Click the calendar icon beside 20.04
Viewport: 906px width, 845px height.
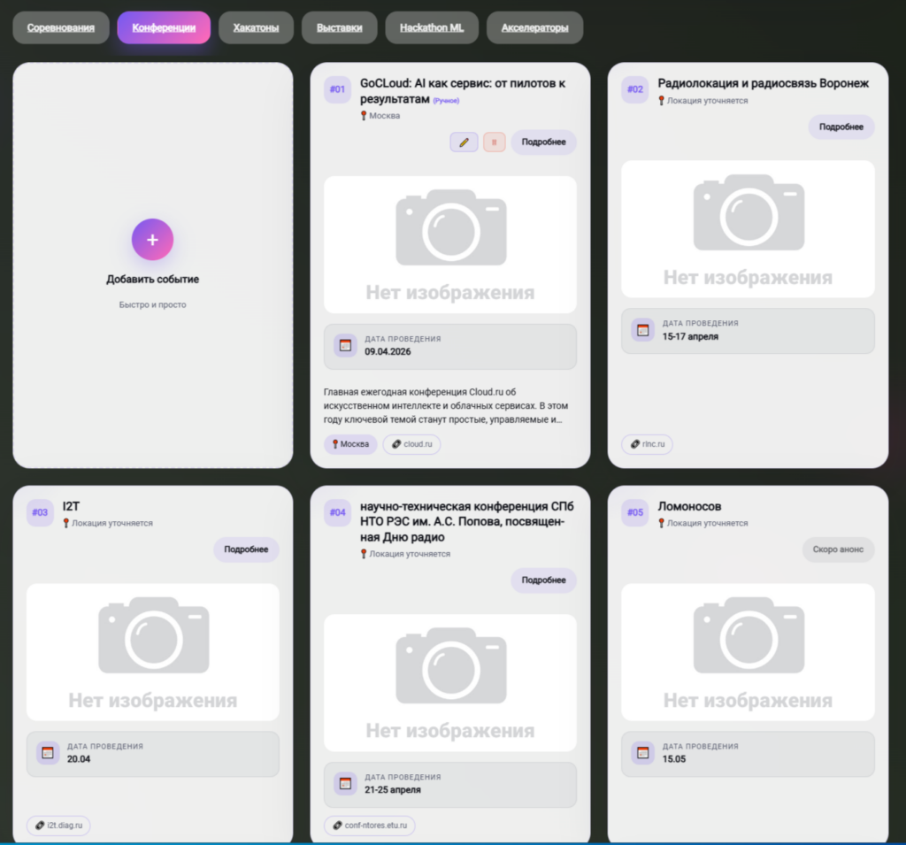[48, 752]
